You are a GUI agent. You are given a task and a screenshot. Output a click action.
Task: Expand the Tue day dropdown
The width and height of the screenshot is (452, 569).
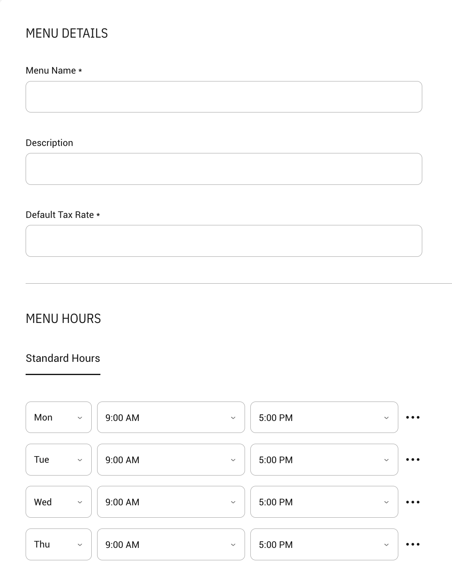pyautogui.click(x=58, y=459)
